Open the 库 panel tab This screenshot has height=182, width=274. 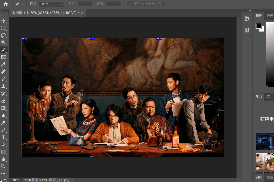pos(268,96)
